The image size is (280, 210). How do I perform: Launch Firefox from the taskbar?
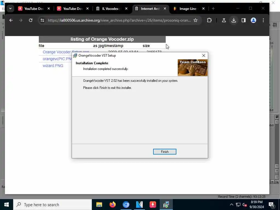coord(112,205)
